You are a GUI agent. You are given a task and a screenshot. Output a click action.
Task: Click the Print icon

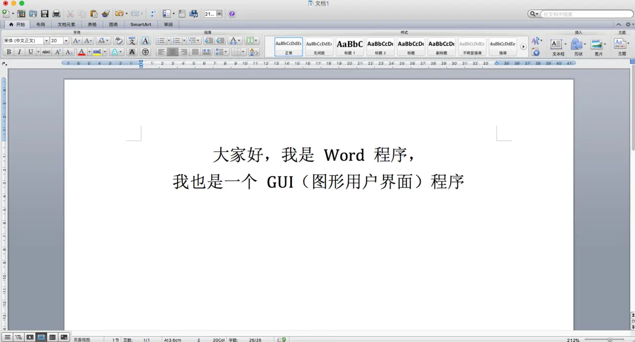pyautogui.click(x=56, y=14)
